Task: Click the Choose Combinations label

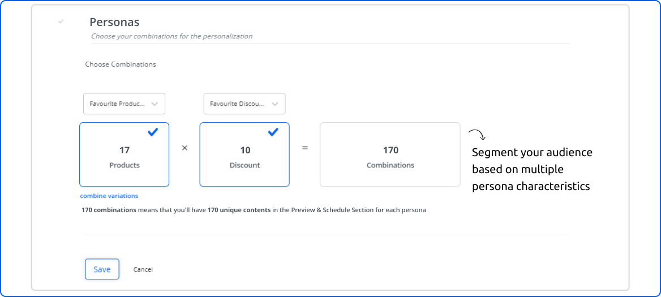Action: coord(121,64)
